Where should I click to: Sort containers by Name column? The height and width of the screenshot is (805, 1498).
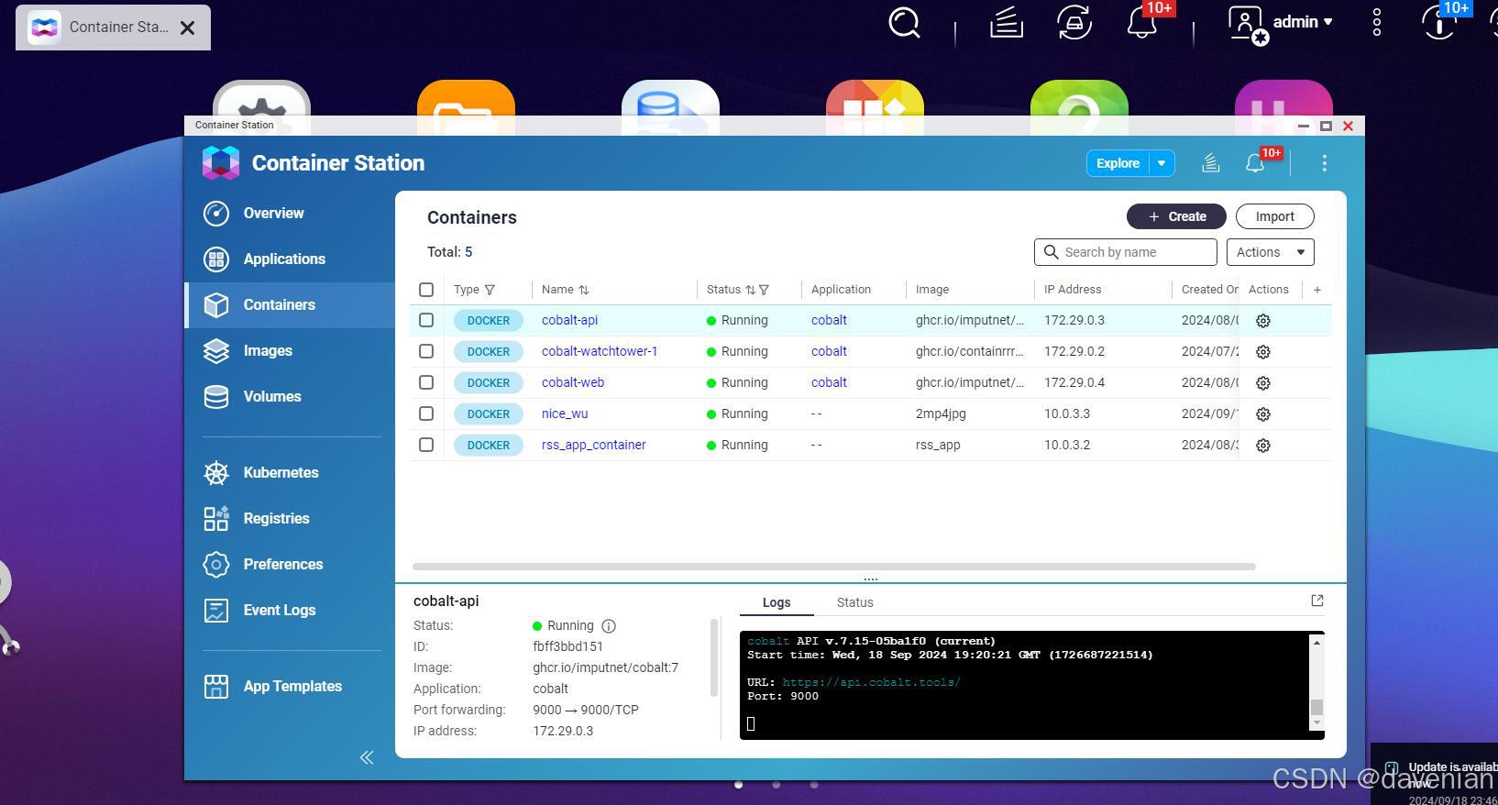pos(584,290)
